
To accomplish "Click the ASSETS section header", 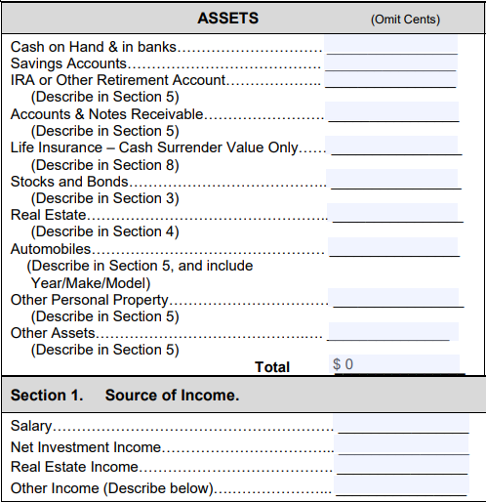I will click(228, 19).
